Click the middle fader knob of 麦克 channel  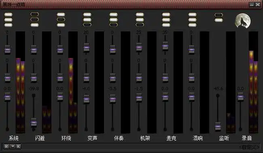pyautogui.click(x=165, y=78)
